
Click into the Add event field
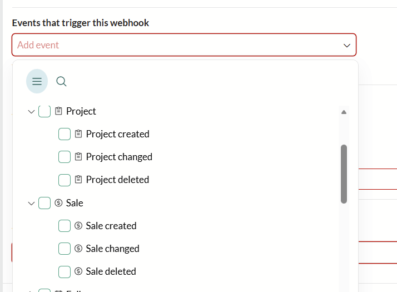184,45
